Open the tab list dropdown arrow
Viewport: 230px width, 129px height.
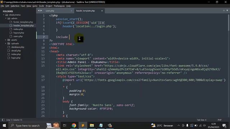click(x=227, y=10)
